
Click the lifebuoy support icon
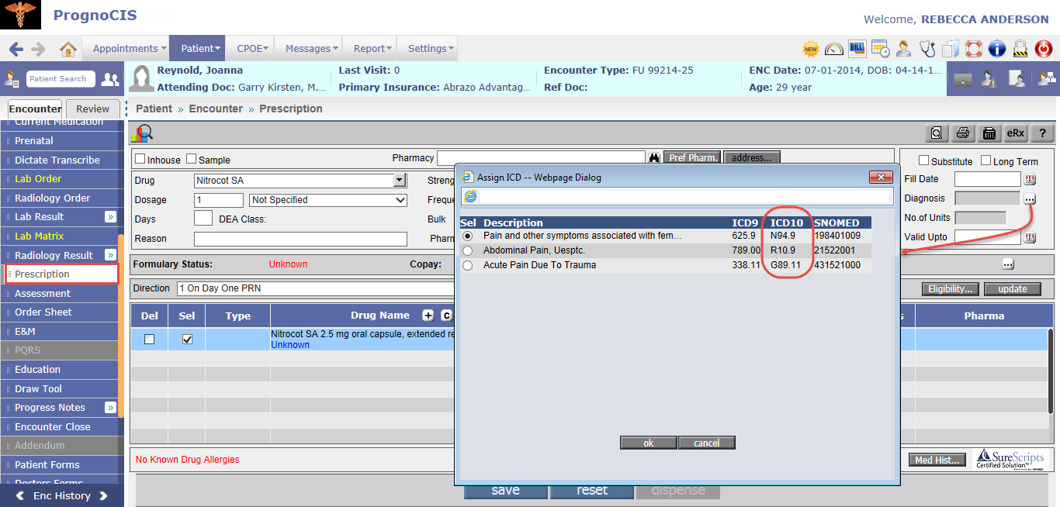(974, 49)
